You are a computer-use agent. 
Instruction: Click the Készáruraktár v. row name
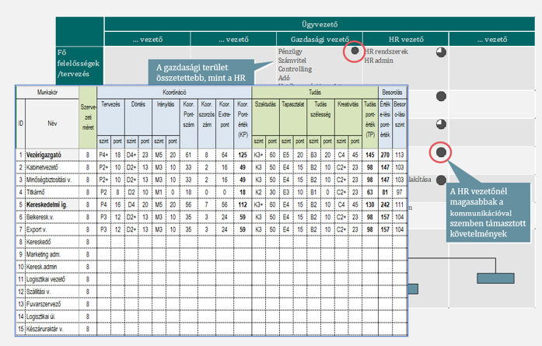51,328
